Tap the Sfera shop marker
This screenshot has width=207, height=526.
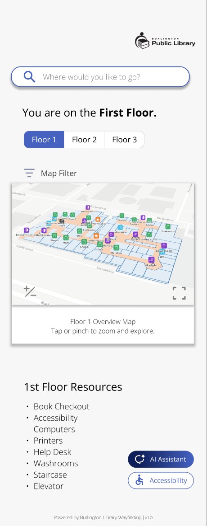tap(79, 231)
